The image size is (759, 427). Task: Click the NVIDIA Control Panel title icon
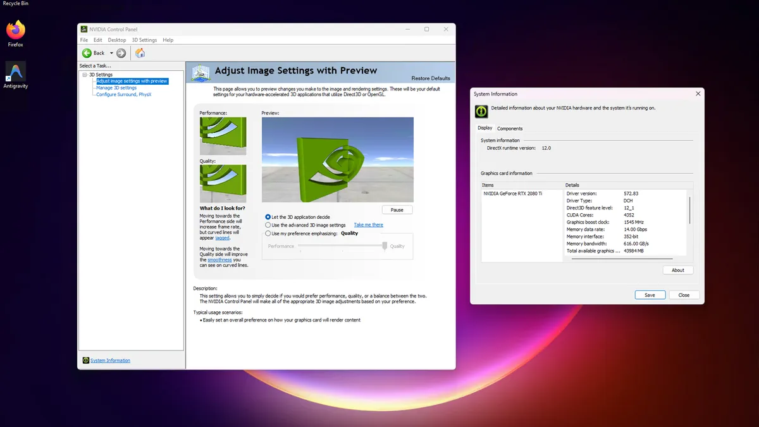point(84,29)
